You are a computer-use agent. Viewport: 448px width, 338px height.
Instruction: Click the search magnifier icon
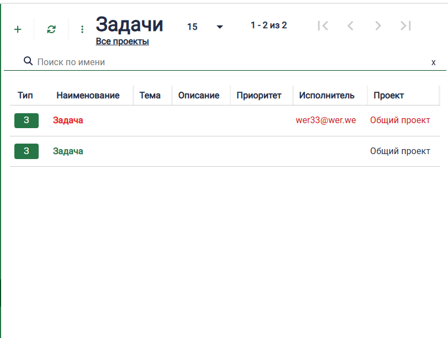(28, 61)
